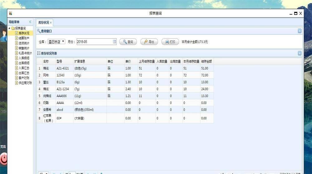Minimize the 报表查询 window
The height and width of the screenshot is (174, 312).
pyautogui.click(x=291, y=14)
